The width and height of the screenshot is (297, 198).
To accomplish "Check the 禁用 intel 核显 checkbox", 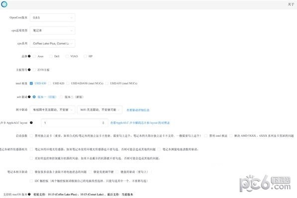I will (x=205, y=136).
